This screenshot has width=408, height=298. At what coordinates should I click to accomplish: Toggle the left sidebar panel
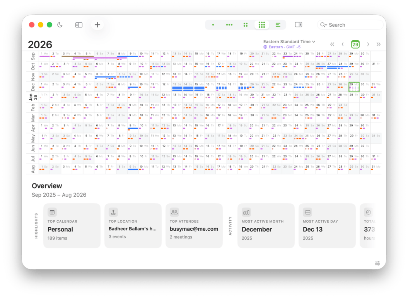point(79,25)
